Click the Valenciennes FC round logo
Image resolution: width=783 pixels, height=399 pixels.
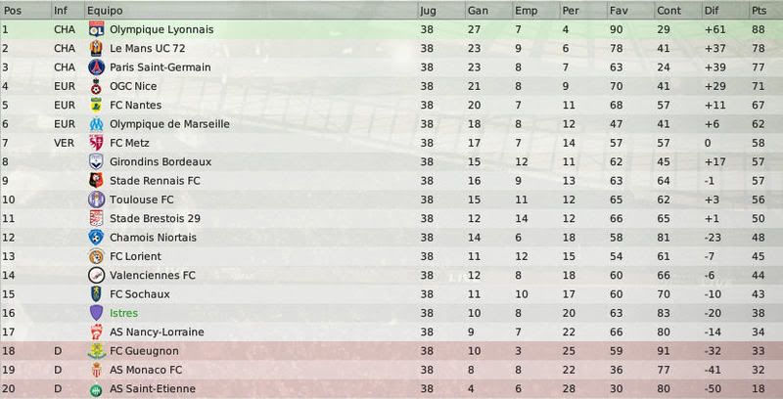pyautogui.click(x=96, y=276)
